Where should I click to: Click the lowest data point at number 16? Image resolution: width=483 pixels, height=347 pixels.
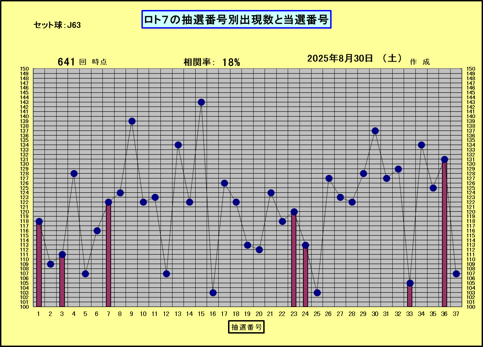pos(213,293)
